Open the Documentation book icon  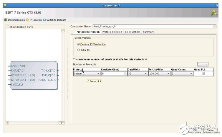click(x=6, y=20)
